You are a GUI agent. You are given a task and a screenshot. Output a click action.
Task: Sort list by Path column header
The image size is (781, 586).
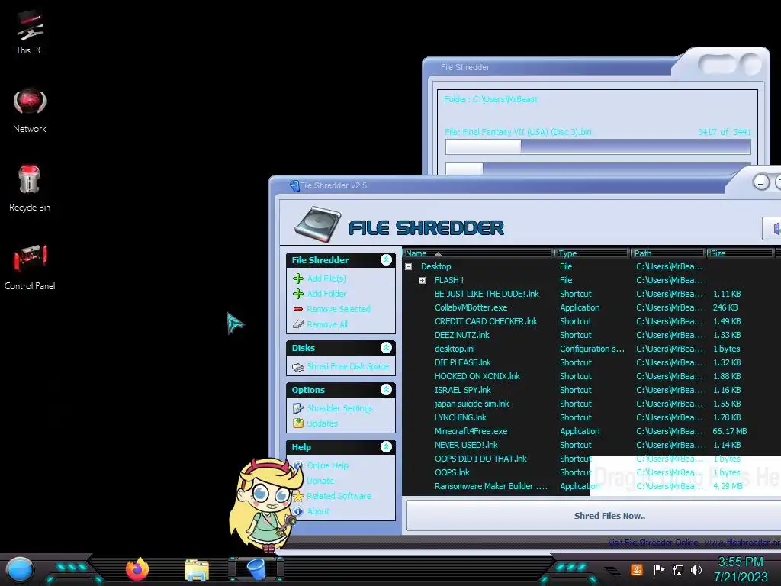point(668,253)
